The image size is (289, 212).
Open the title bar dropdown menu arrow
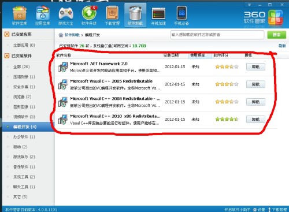[x=249, y=5]
